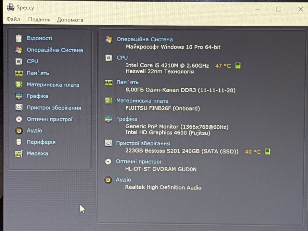This screenshot has height=231, width=308.
Task: Click the speaker icon in sidebar
Action: [19, 130]
